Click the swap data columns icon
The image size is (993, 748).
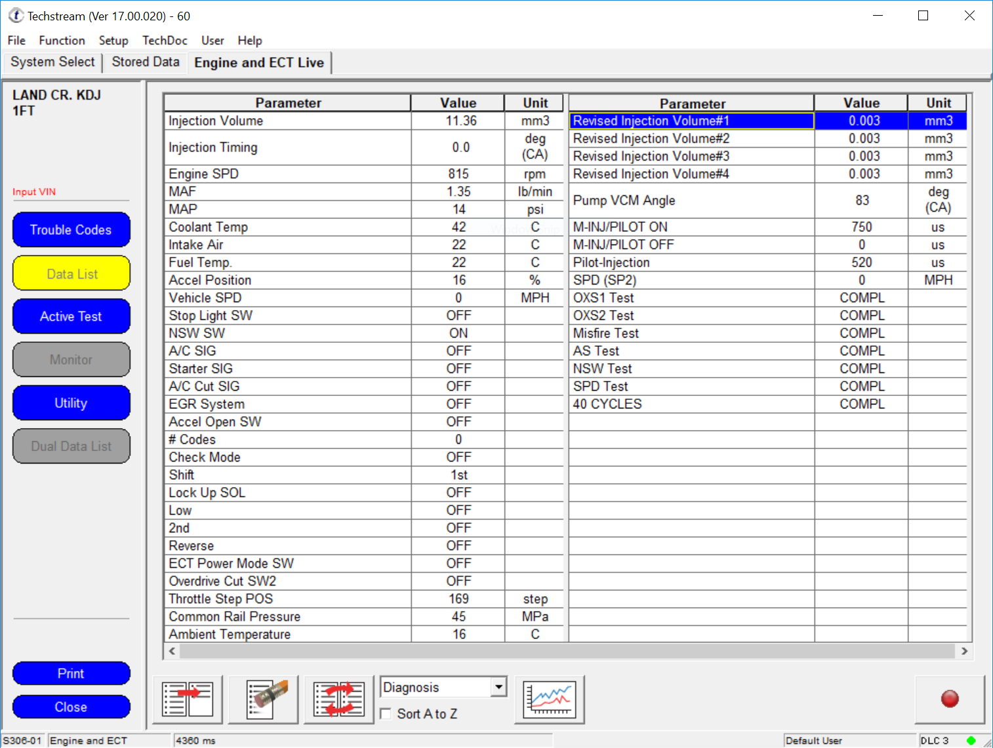tap(339, 699)
